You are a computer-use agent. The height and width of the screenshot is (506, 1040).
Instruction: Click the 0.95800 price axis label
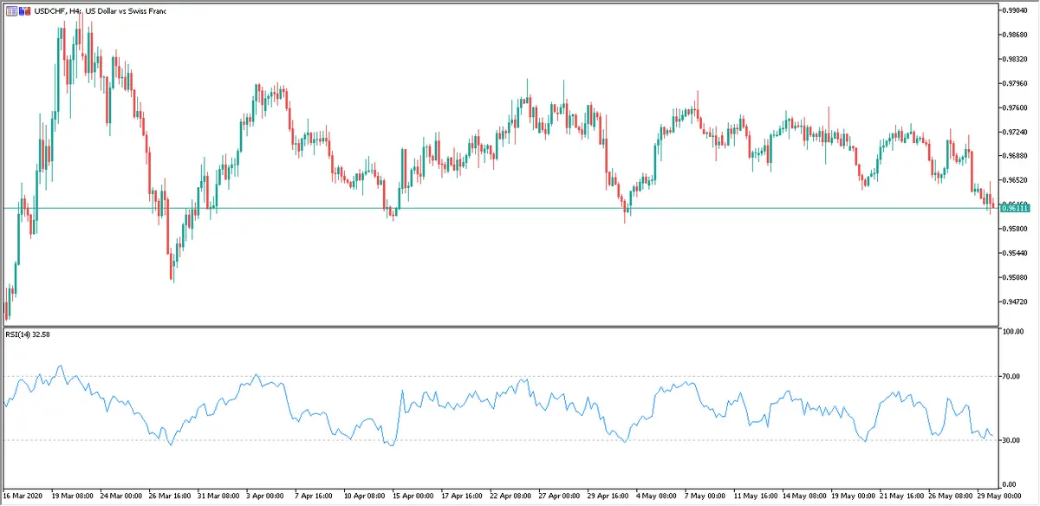click(x=1017, y=229)
